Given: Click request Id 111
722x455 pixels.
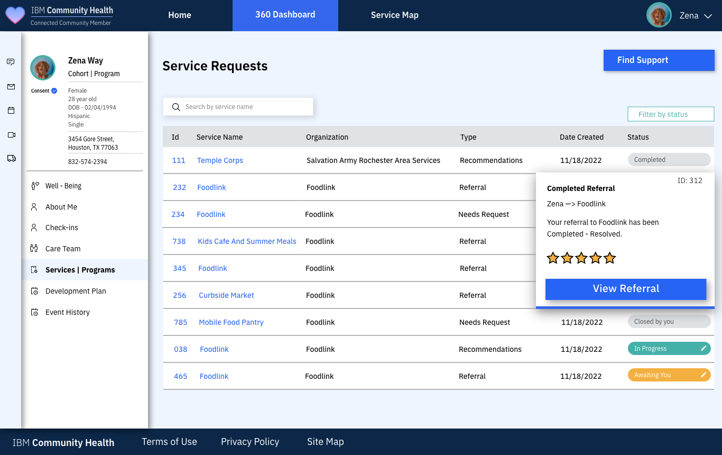Looking at the screenshot, I should pos(179,160).
